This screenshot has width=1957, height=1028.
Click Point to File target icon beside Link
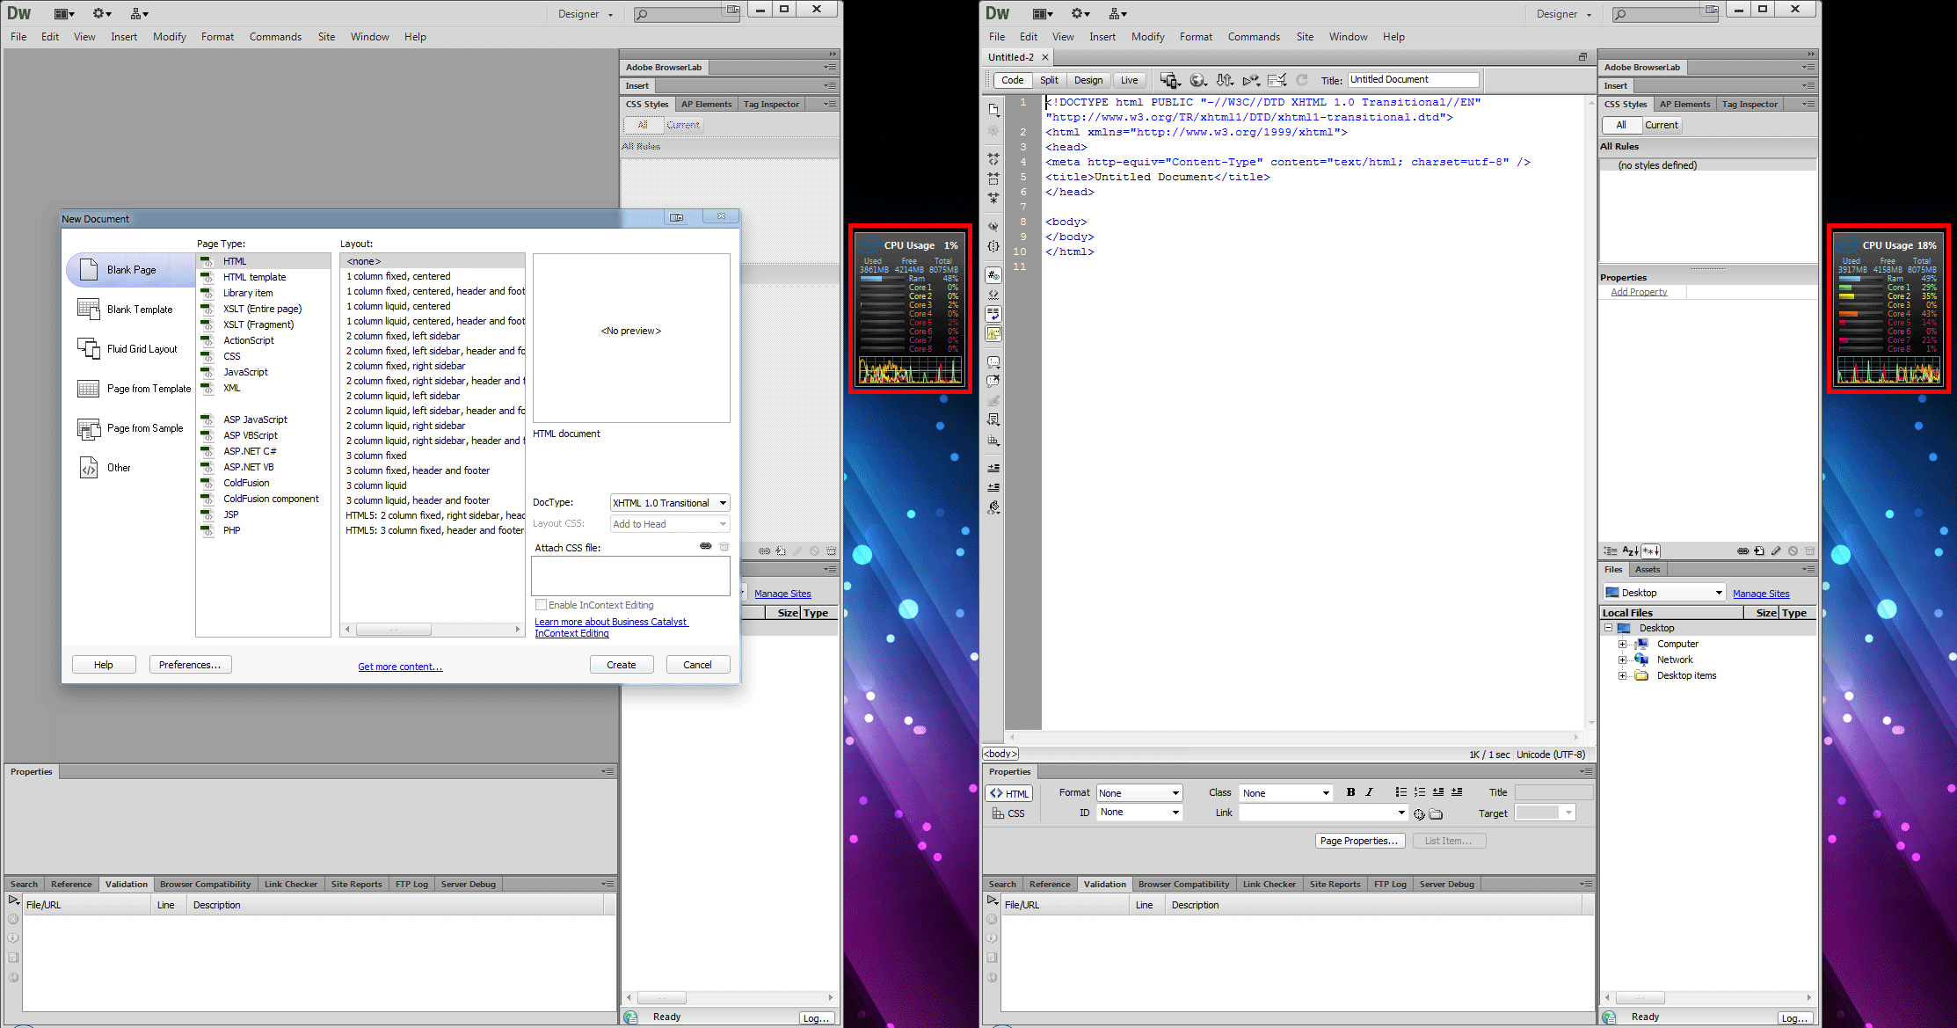coord(1419,814)
